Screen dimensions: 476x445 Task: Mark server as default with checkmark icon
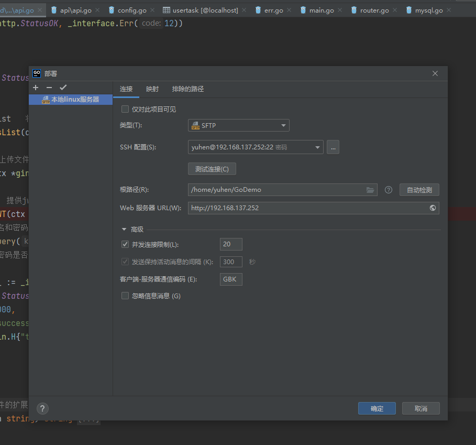point(63,88)
